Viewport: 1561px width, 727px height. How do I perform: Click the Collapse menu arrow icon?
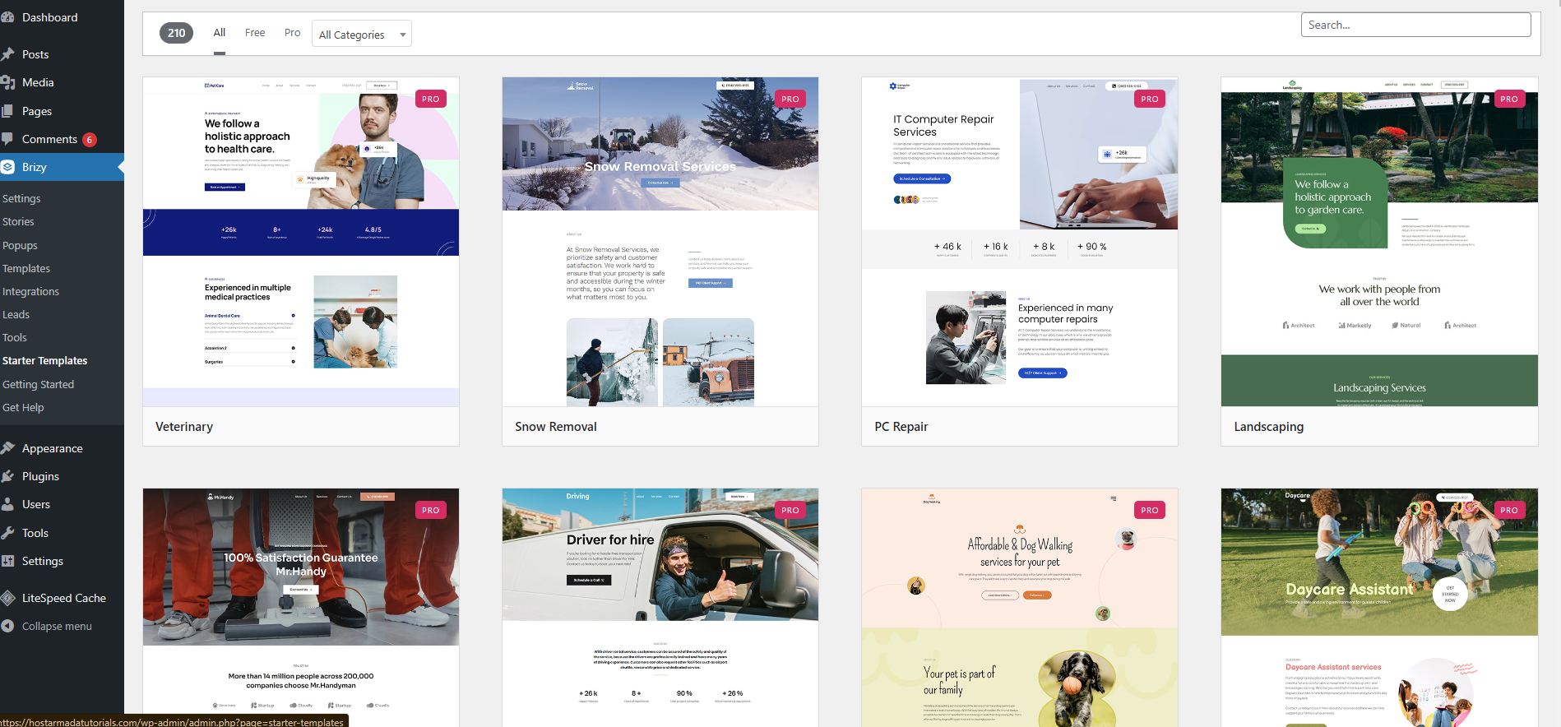pos(7,626)
